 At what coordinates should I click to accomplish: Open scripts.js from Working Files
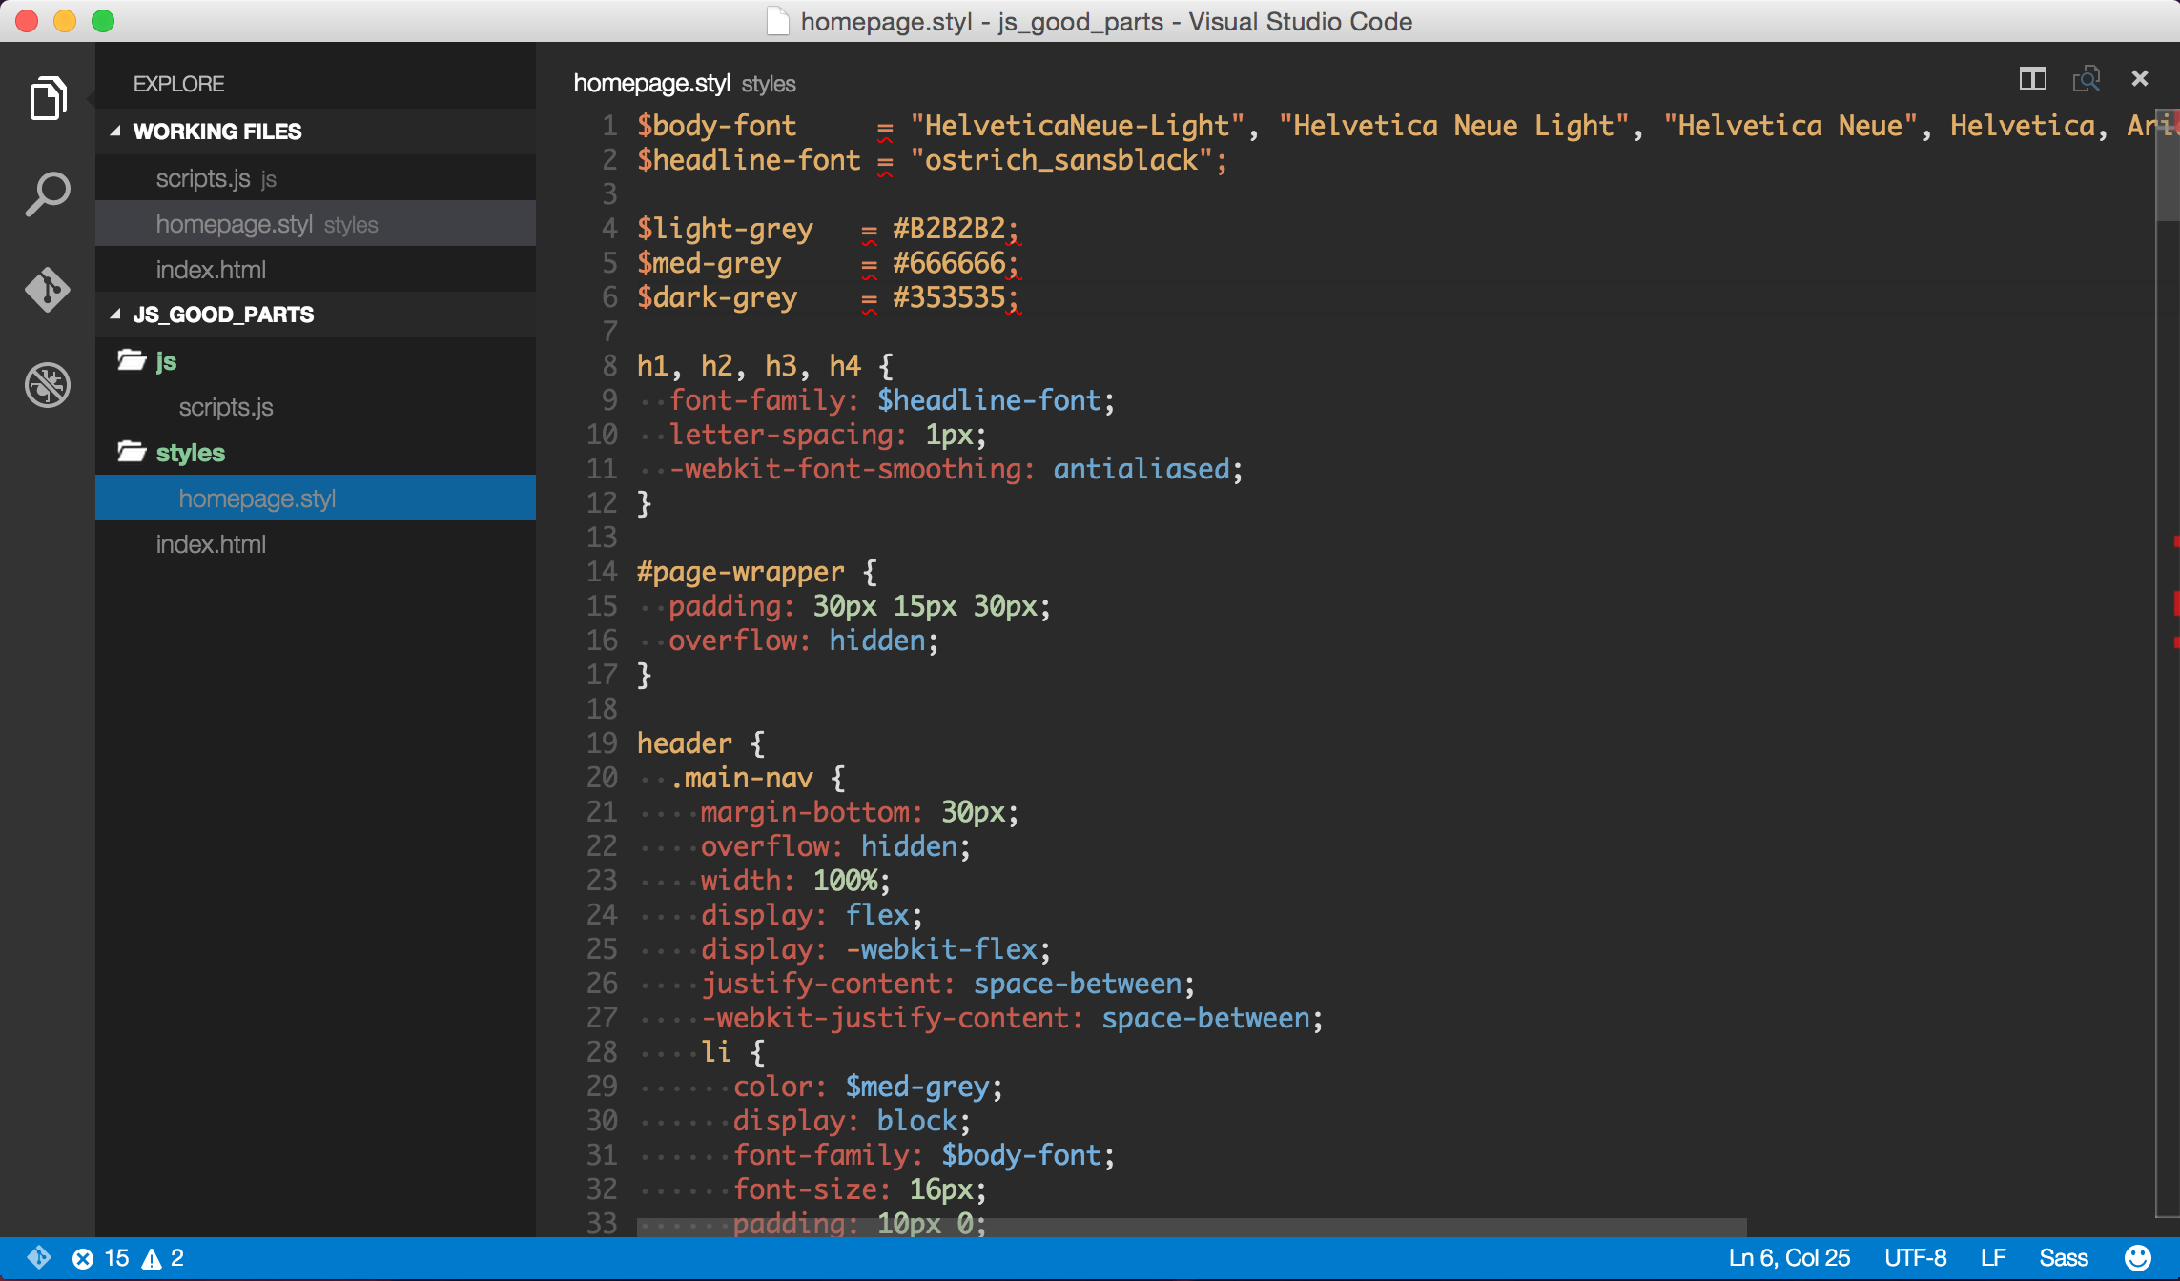tap(203, 178)
